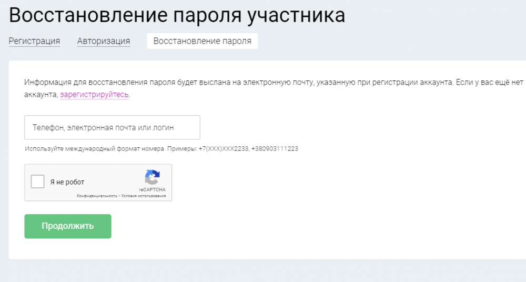Open the Конфиденциальность link in reCAPTCHA
This screenshot has width=526, height=282.
[97, 196]
